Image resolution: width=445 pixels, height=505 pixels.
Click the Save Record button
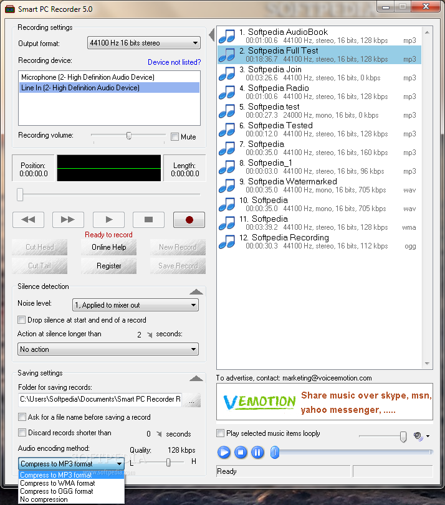(178, 266)
